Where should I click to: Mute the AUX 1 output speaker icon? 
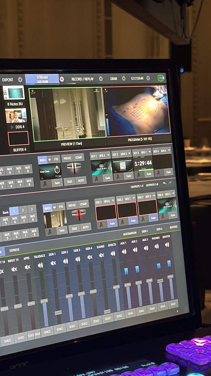pyautogui.click(x=124, y=252)
